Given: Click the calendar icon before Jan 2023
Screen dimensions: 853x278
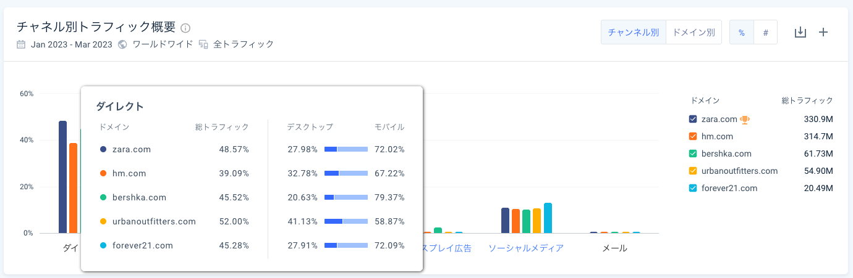Looking at the screenshot, I should pyautogui.click(x=21, y=44).
